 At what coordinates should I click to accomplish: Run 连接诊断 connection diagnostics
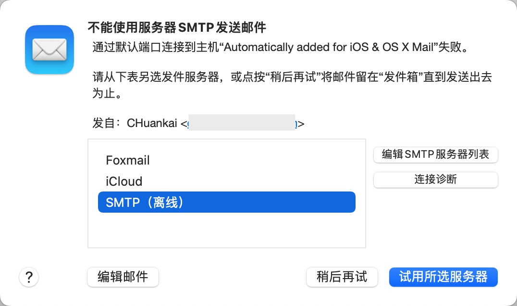[x=435, y=180]
